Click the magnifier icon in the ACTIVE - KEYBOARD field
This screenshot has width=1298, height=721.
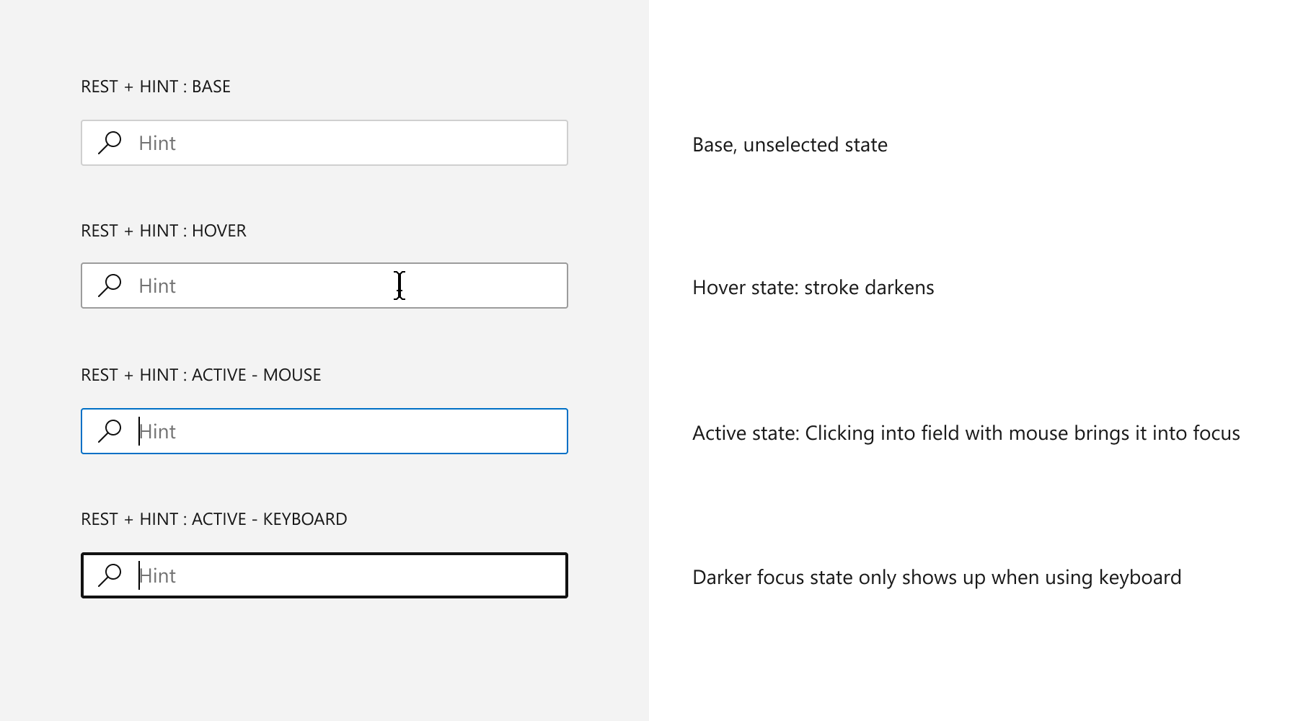110,575
